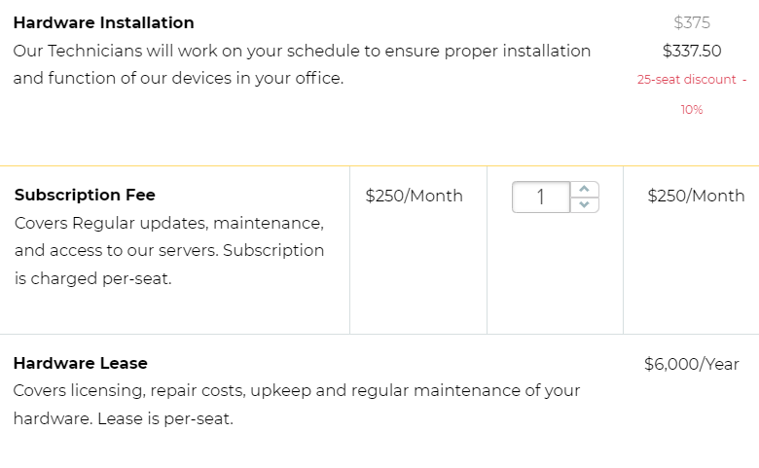Click 'hardware. Lease is per-seat.' line

[x=123, y=418]
